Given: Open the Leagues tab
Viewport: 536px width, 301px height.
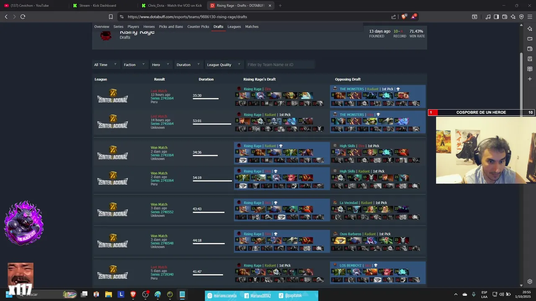Looking at the screenshot, I should click(x=234, y=27).
